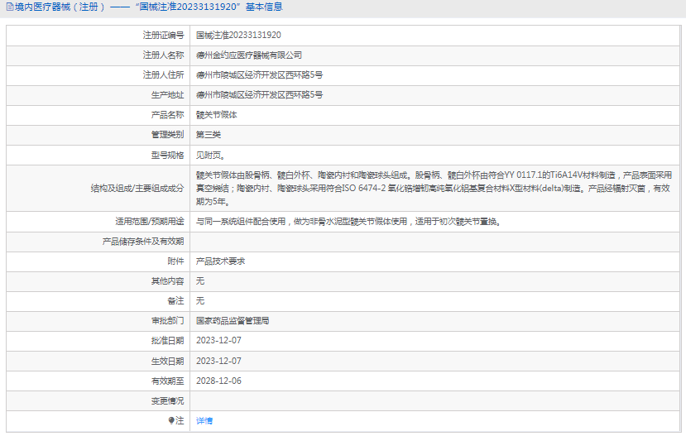Click approving department 国家药品监督管理局
Screen dimensions: 686x436
point(233,321)
